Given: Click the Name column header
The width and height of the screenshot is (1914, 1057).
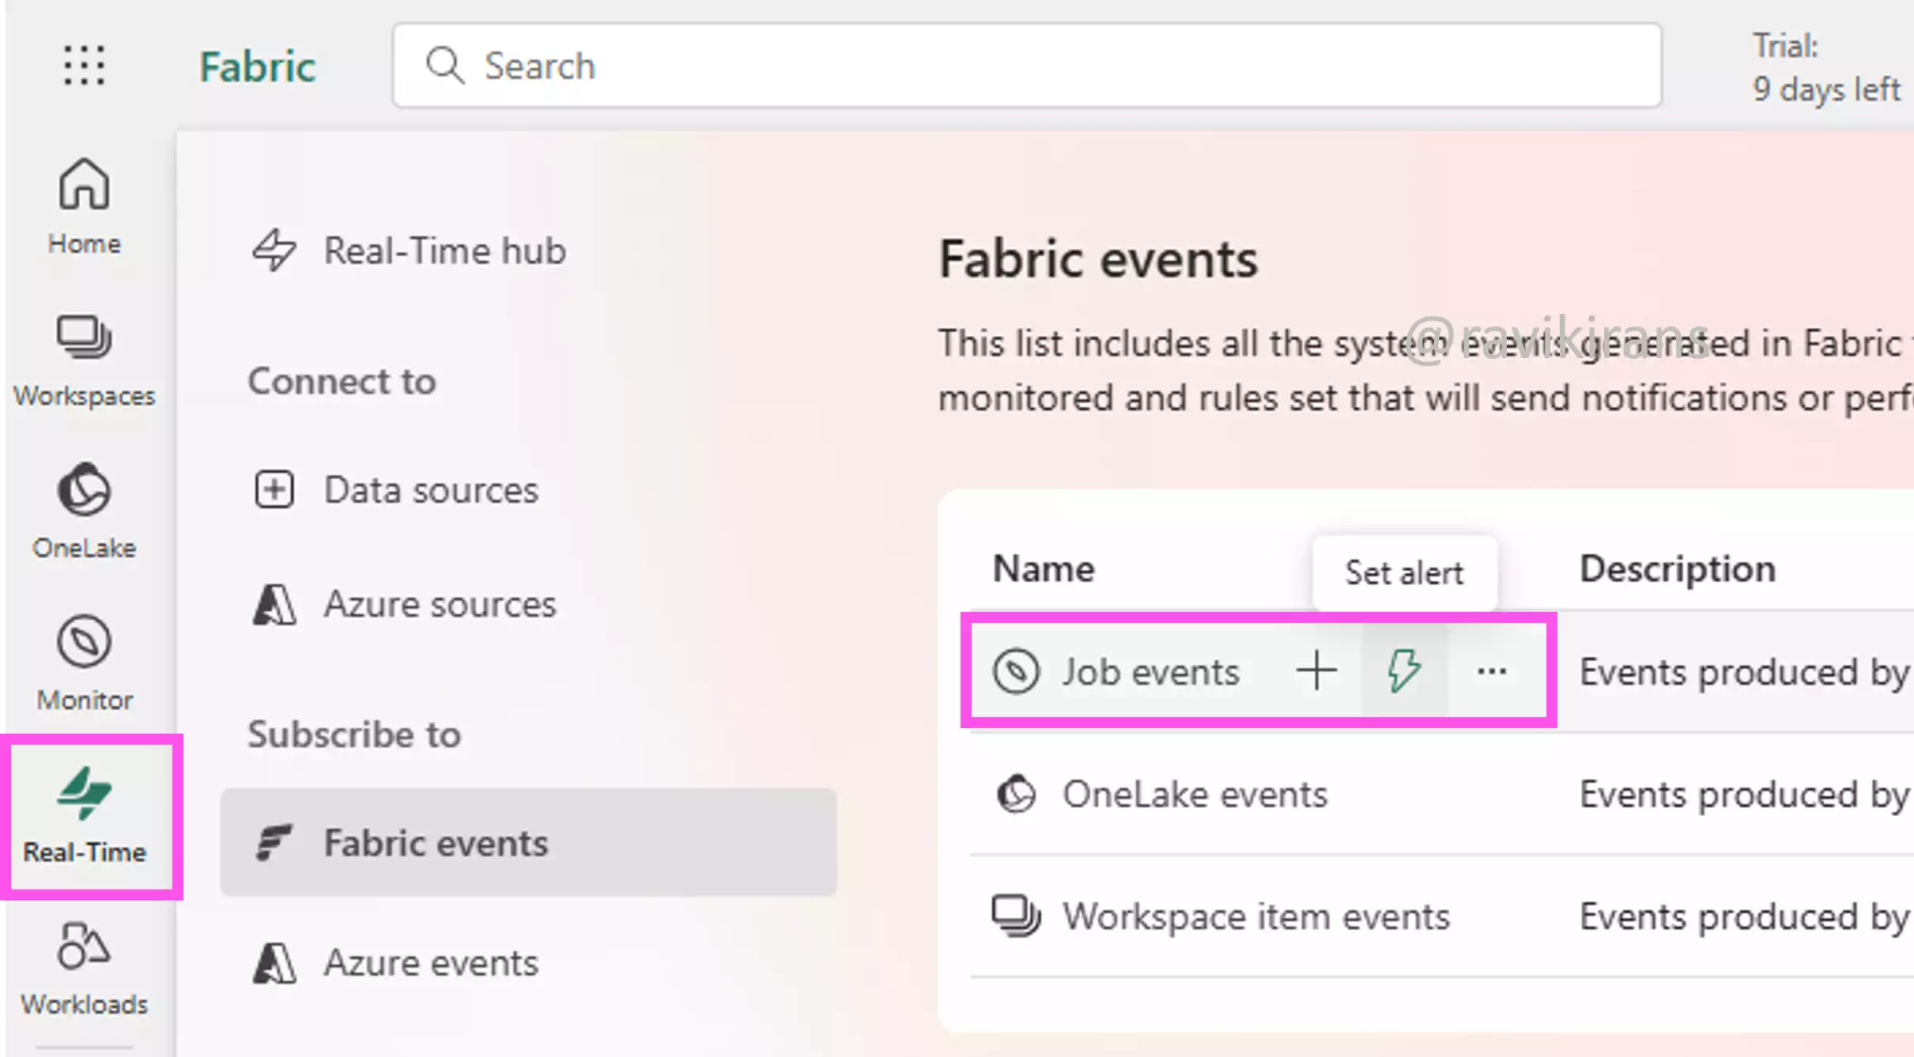Looking at the screenshot, I should [1044, 569].
